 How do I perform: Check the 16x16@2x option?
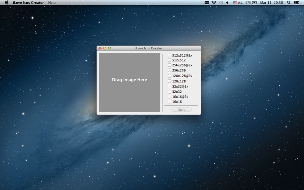169,97
